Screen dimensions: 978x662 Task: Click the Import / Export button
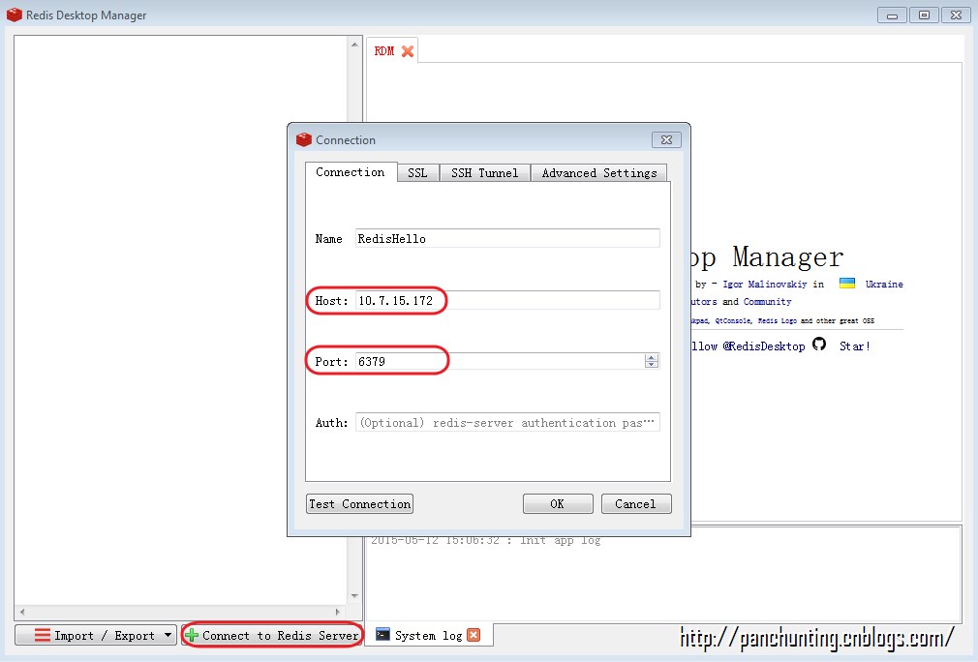click(x=96, y=635)
